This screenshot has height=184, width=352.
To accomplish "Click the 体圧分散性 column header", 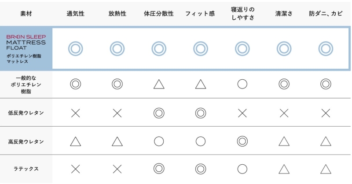I will 159,14.
